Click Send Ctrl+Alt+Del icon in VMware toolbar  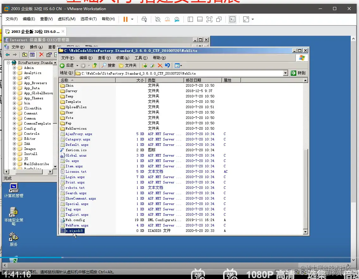tap(144, 19)
